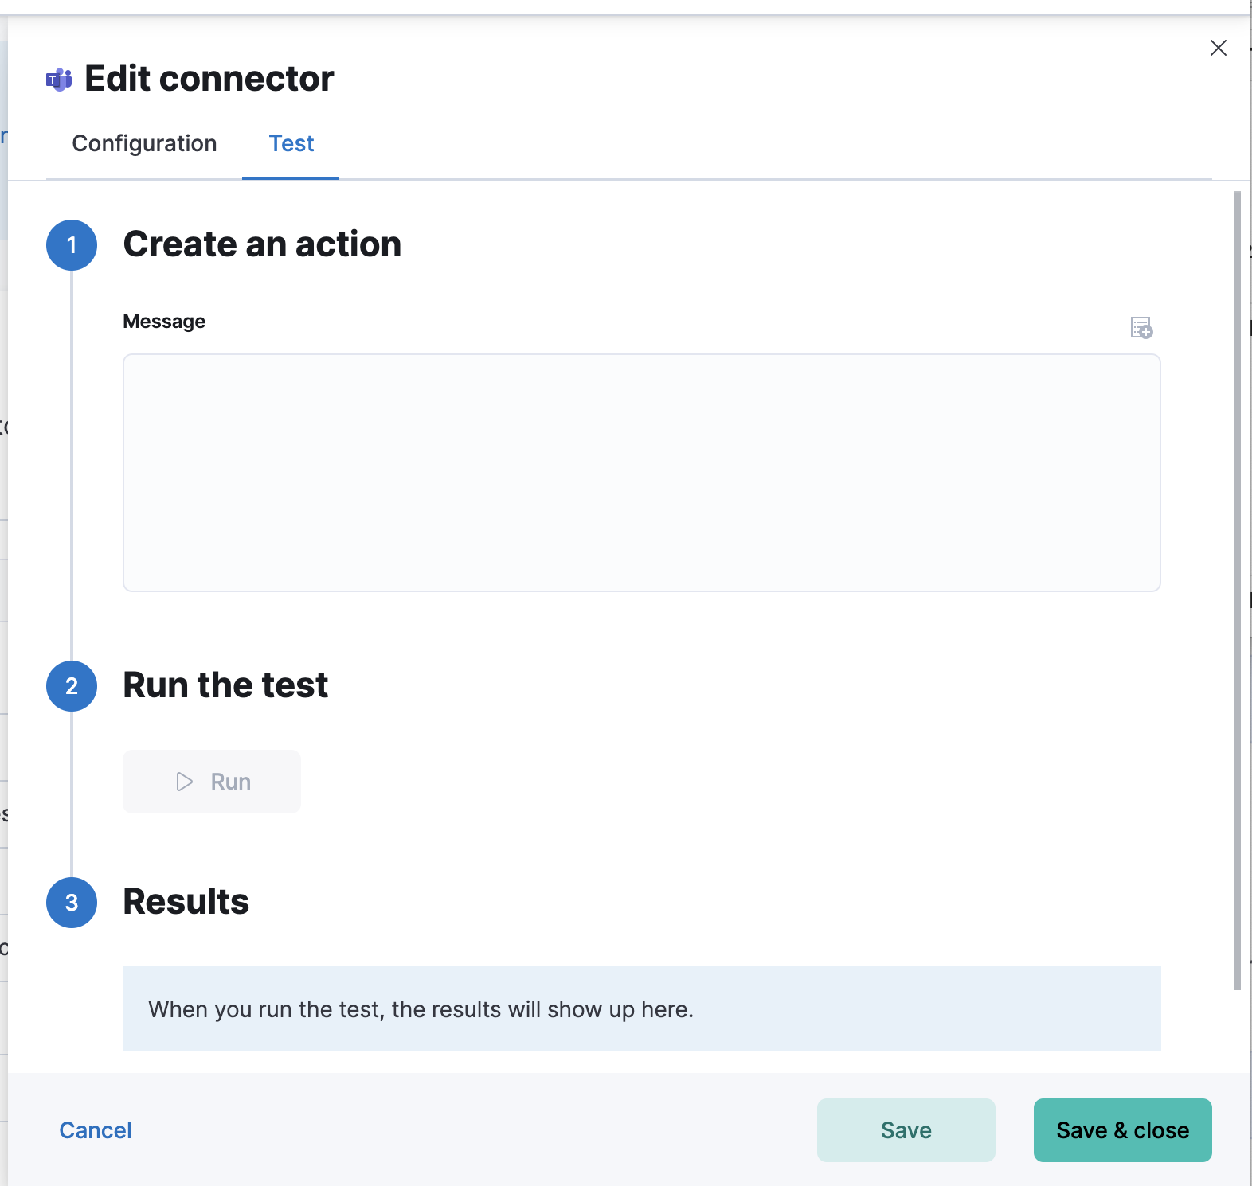Viewport: 1252px width, 1186px height.
Task: Click the flyout vertical scrollbar
Action: click(1237, 589)
